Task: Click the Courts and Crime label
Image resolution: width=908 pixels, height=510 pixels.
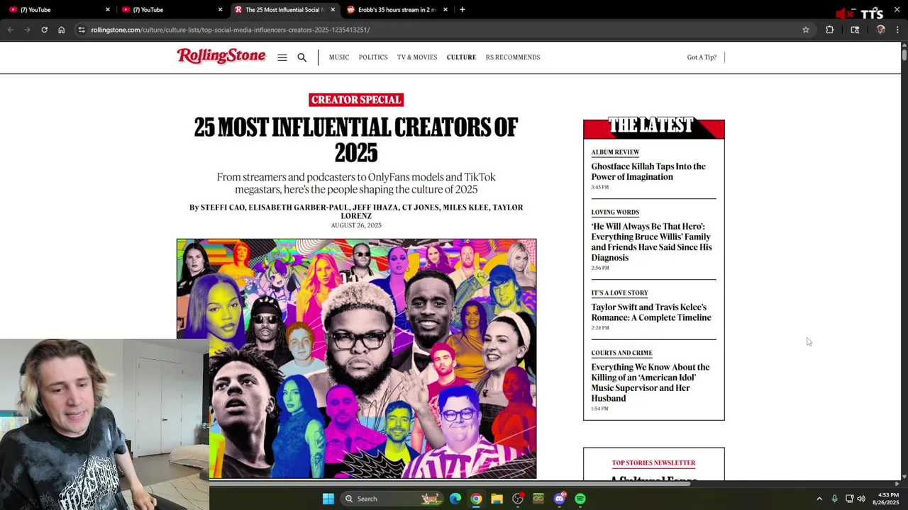Action: (621, 353)
